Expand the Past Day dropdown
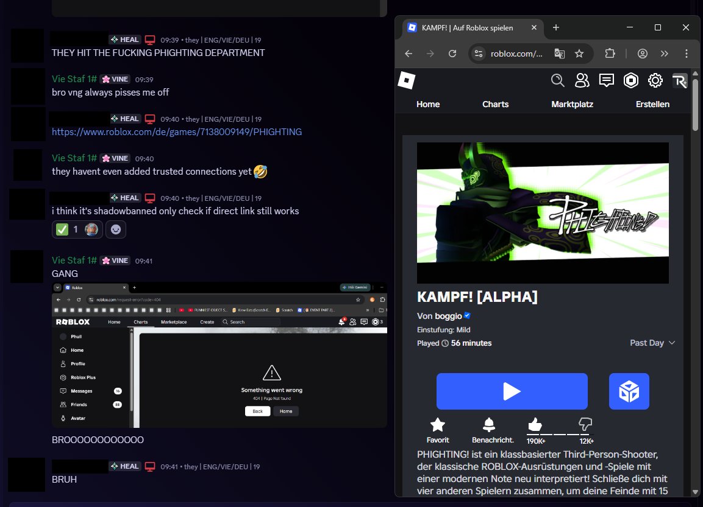Viewport: 703px width, 507px height. point(652,343)
